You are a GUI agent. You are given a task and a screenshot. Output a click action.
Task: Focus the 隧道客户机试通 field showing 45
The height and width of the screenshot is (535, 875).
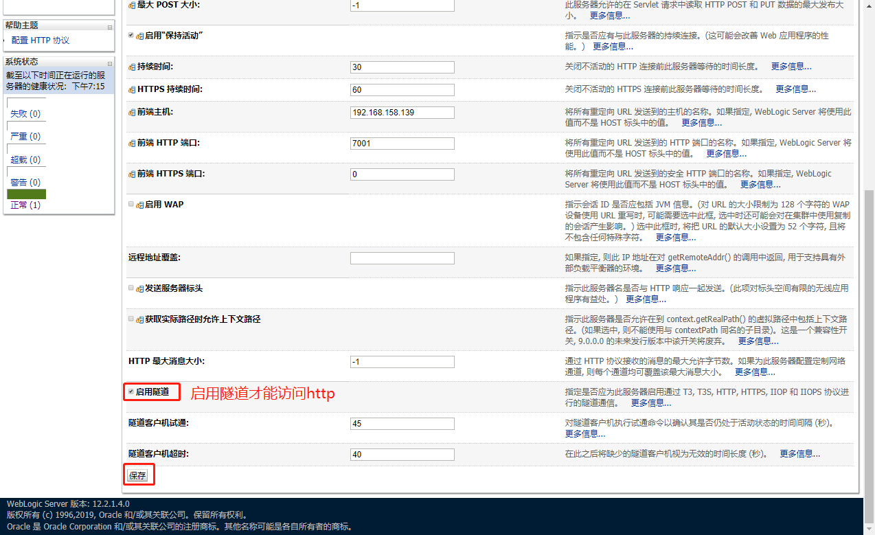click(402, 424)
